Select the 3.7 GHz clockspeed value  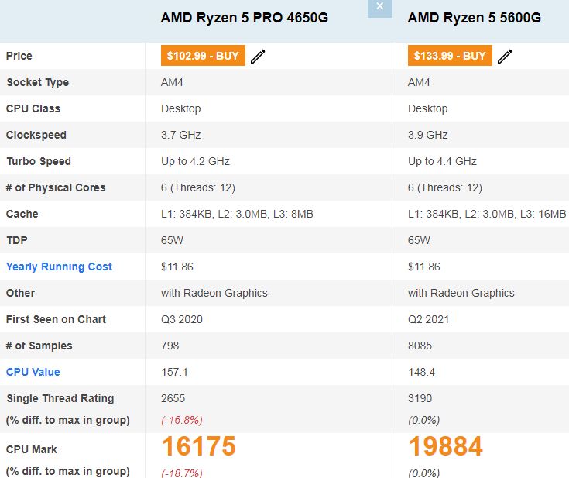(x=180, y=135)
